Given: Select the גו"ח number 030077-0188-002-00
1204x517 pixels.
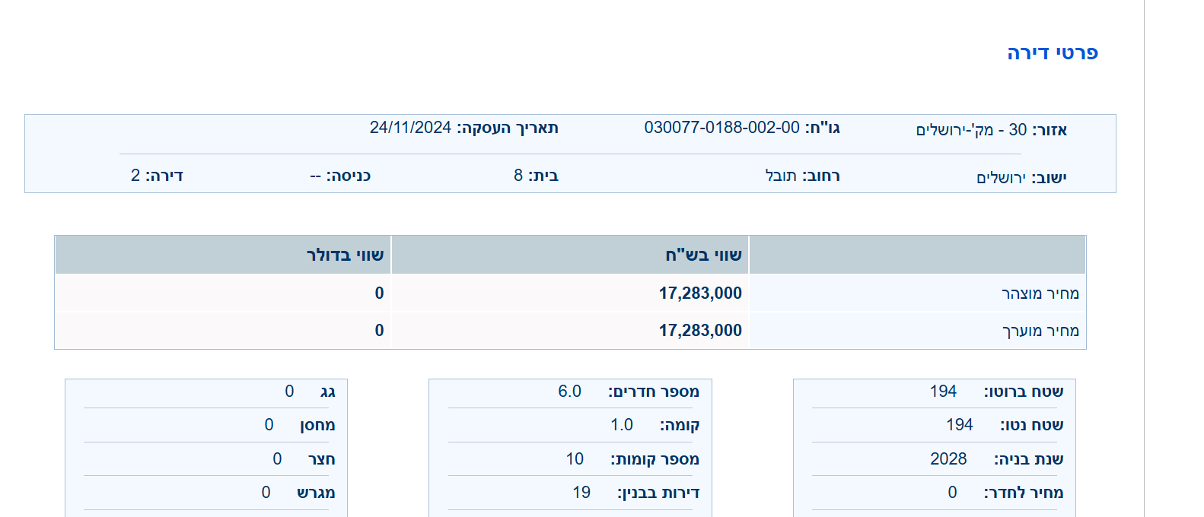Looking at the screenshot, I should 721,128.
